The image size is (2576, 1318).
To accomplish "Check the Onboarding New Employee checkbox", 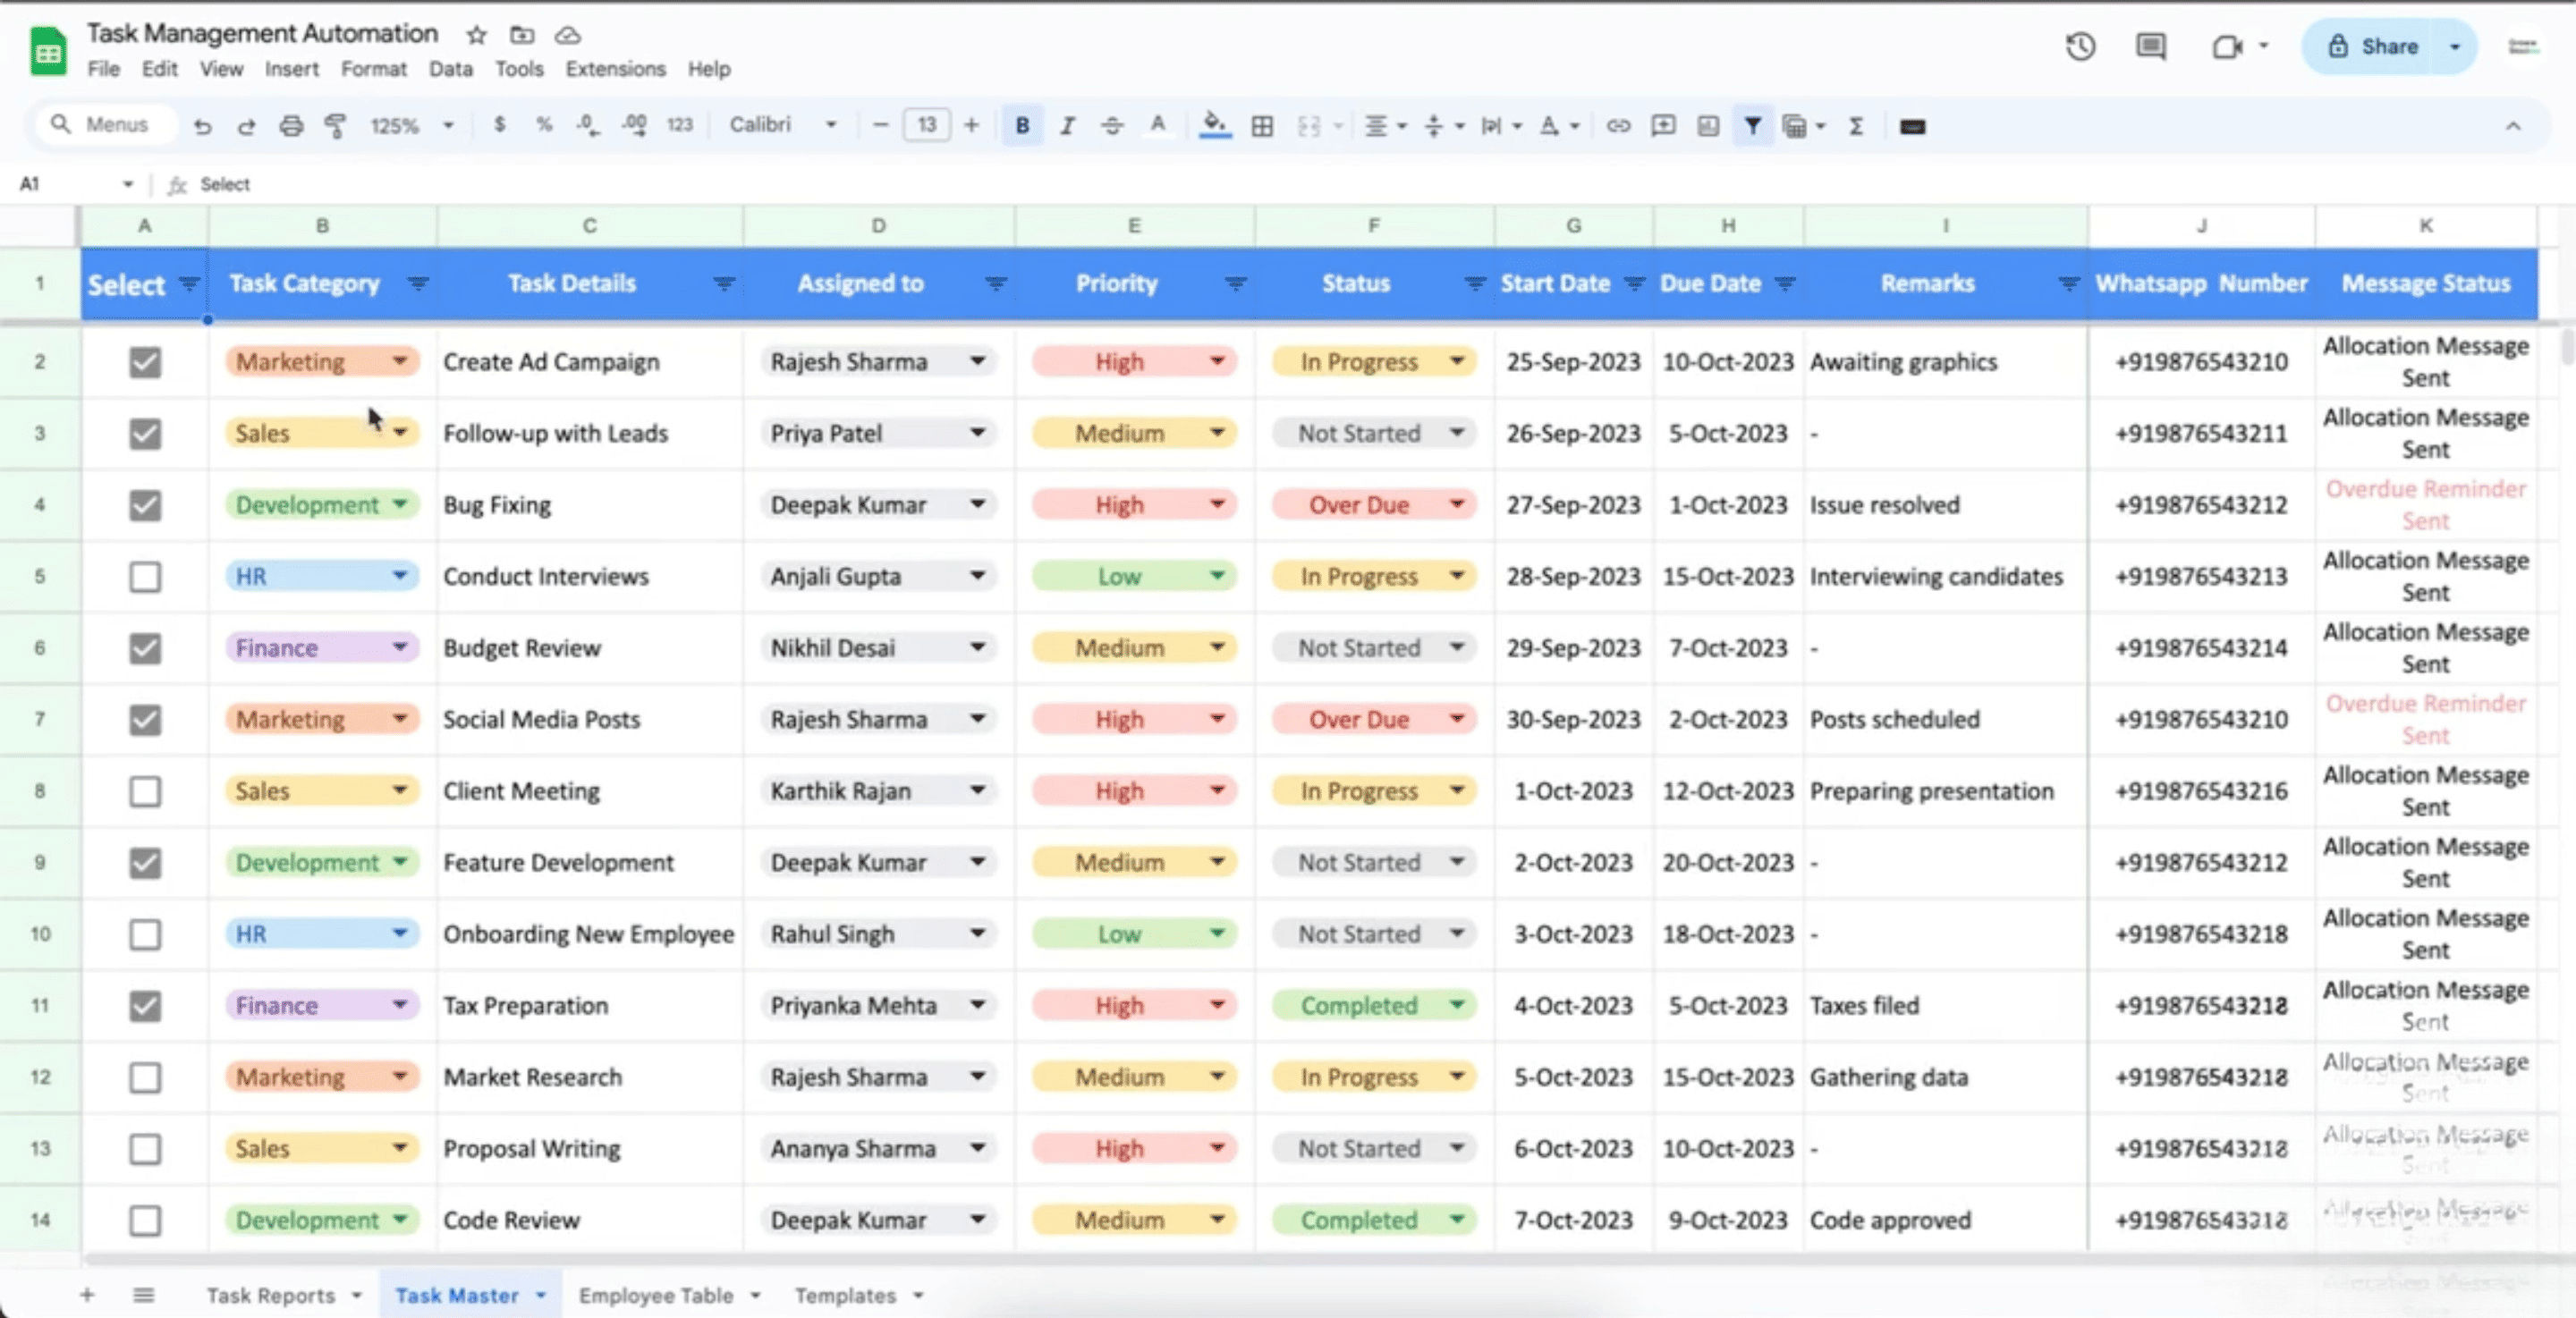I will tap(145, 934).
